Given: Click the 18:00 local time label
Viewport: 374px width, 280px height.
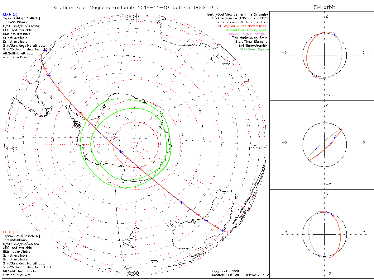Looking at the screenshot, I should [132, 273].
